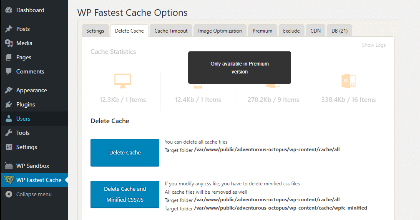Click the Tools wrench icon

[9, 133]
